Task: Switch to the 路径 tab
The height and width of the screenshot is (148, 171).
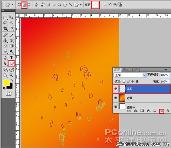Action: tap(135, 70)
